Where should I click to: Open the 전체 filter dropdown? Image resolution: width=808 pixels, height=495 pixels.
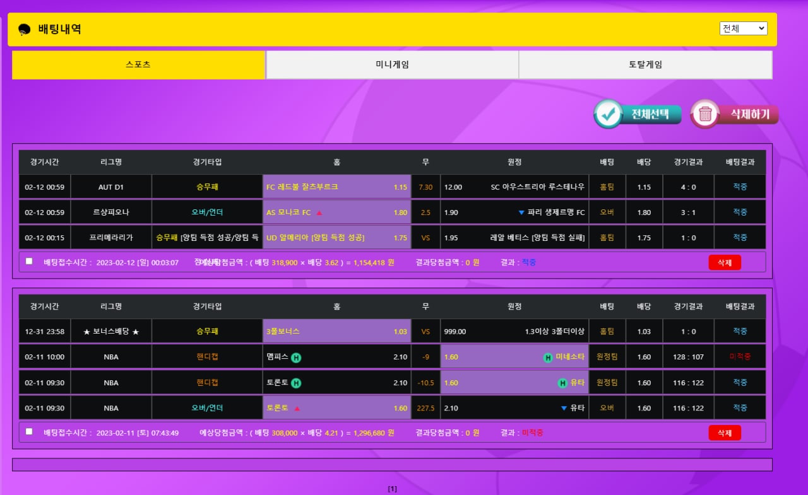(743, 28)
